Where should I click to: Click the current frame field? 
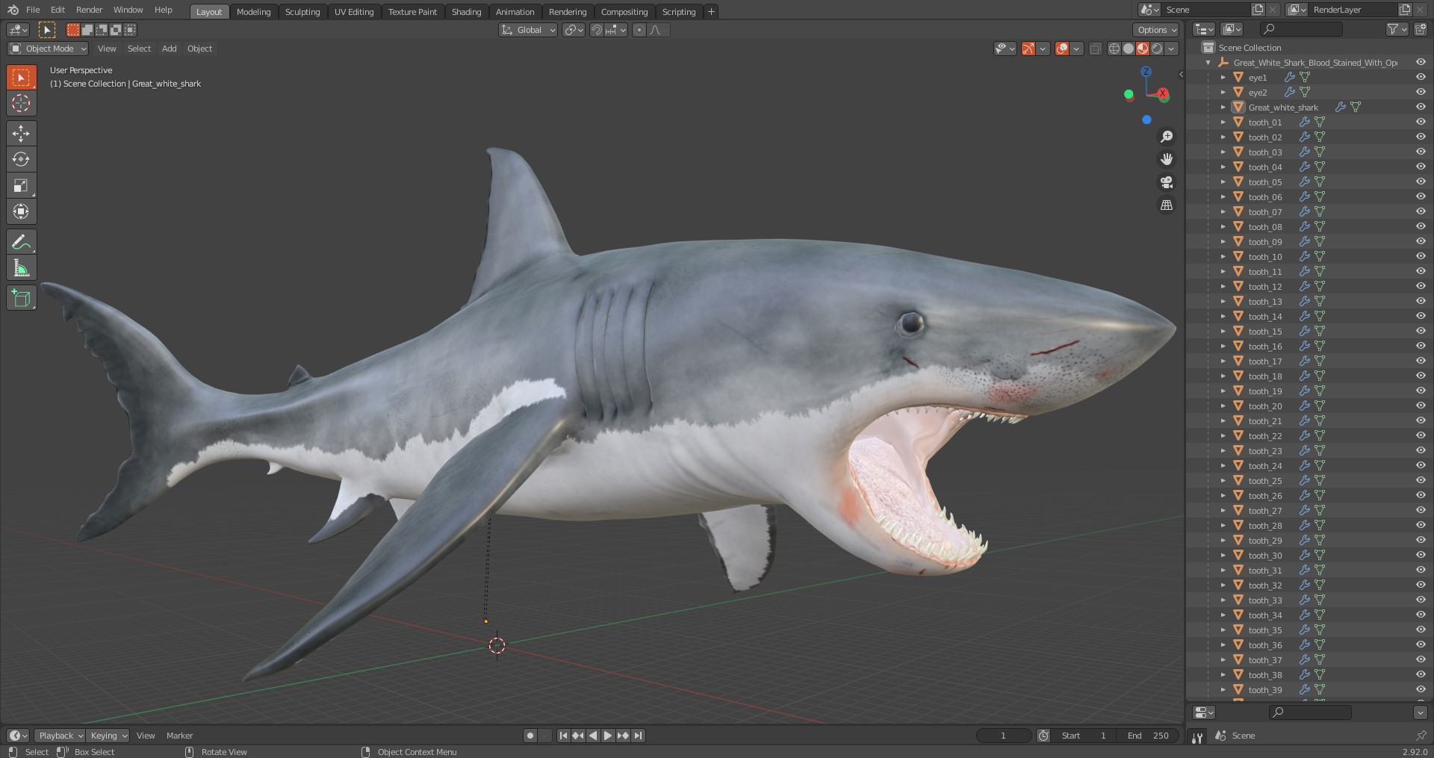click(x=1004, y=736)
